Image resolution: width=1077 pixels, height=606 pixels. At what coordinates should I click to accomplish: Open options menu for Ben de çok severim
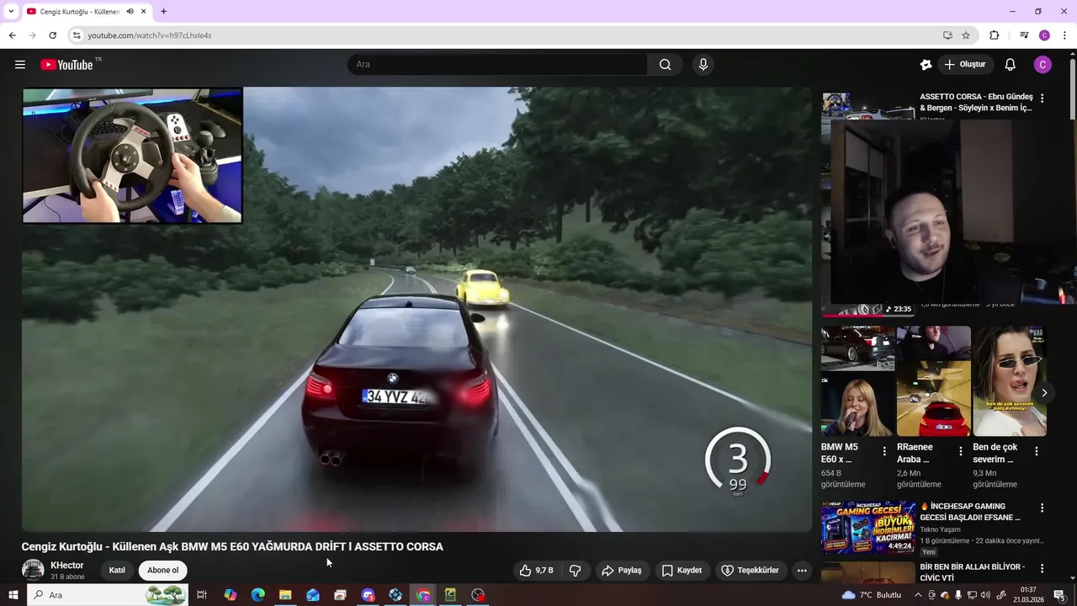coord(1036,451)
